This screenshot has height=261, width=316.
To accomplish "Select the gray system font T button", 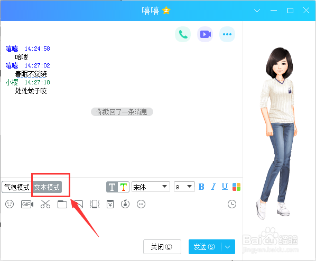I will click(x=112, y=187).
